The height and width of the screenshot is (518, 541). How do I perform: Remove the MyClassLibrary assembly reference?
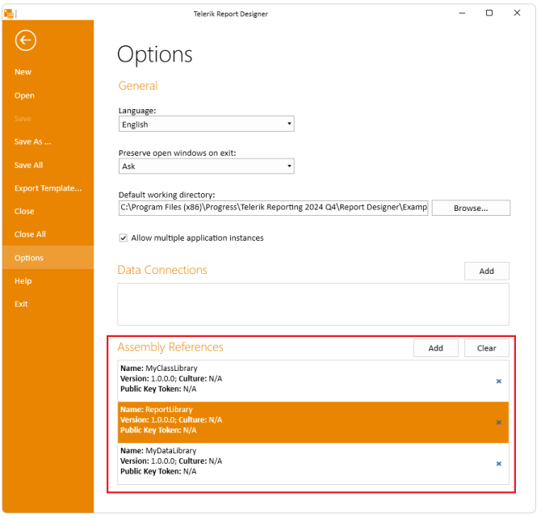click(499, 381)
